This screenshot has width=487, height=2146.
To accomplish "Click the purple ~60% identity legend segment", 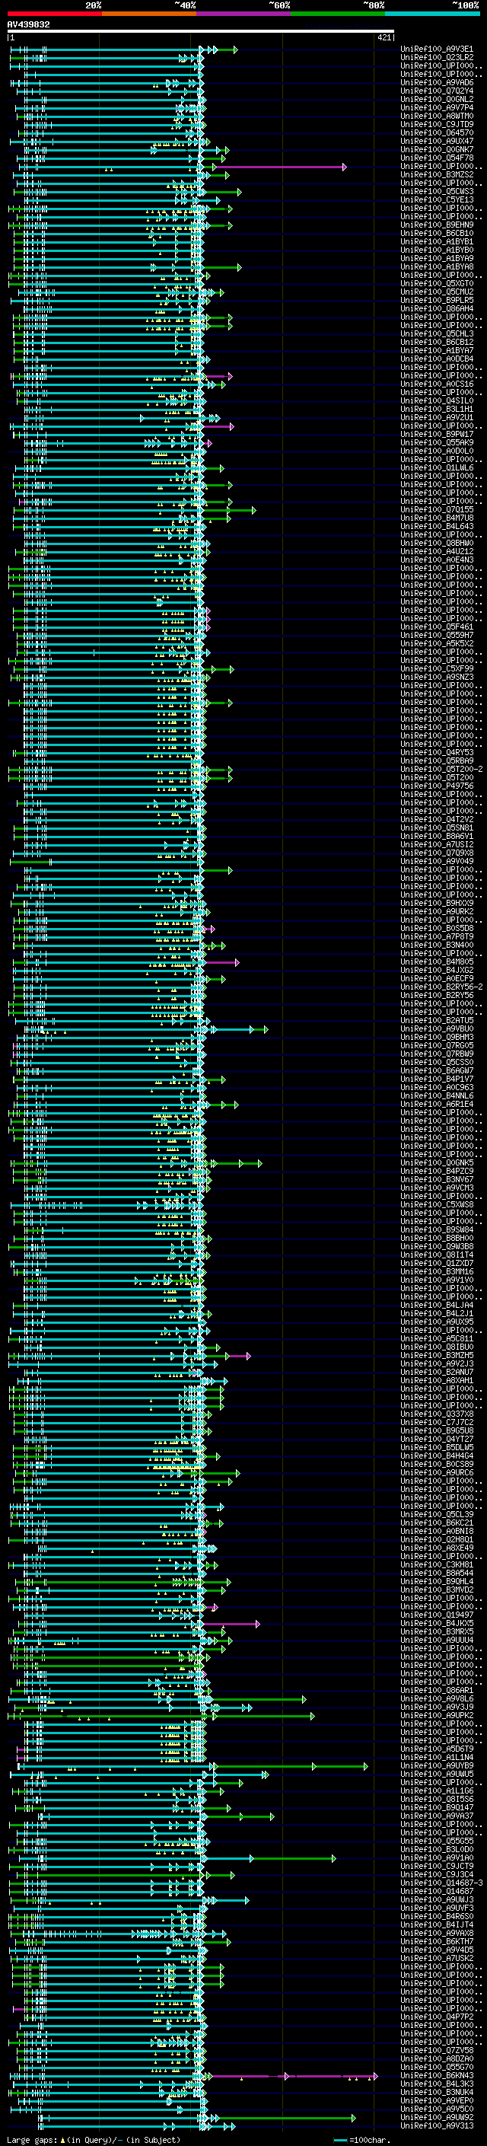I will tap(244, 14).
